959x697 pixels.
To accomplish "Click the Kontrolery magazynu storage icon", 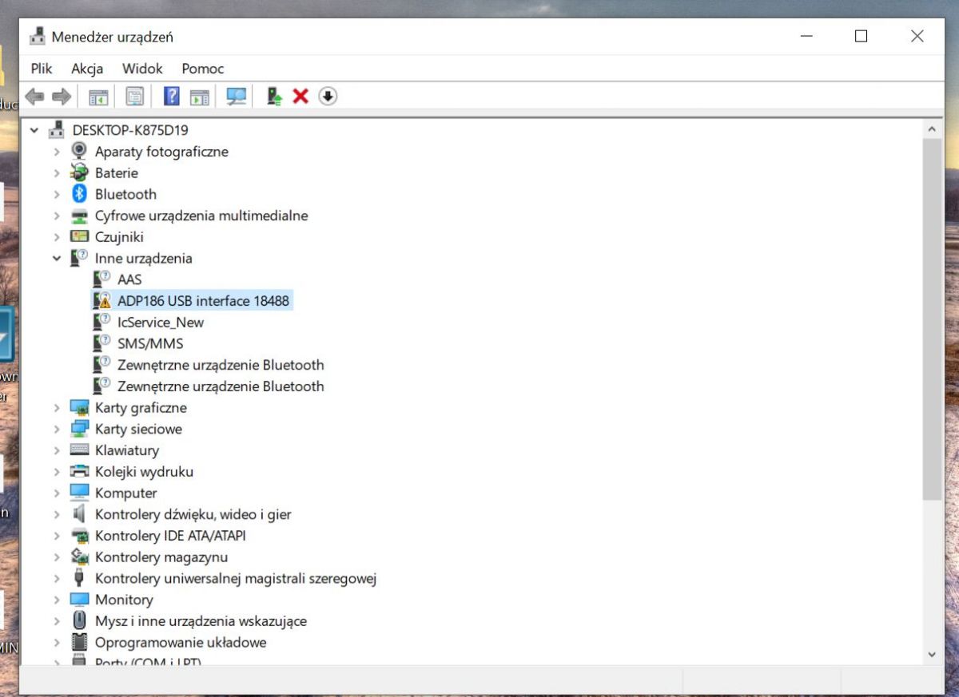I will (x=79, y=556).
